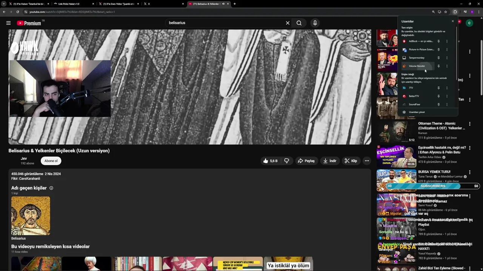
Task: Open the purple Chrome profile avatar
Action: tap(472, 12)
